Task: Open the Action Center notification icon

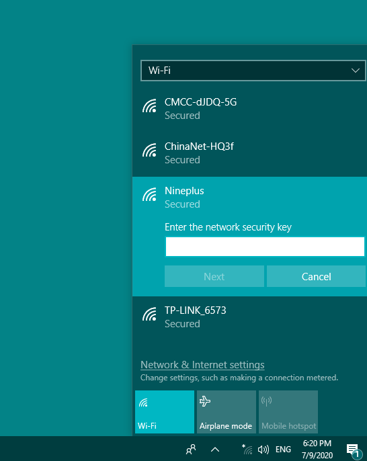Action: click(353, 450)
